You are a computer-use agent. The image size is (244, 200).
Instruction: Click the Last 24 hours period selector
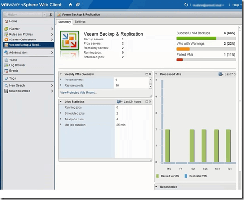click(133, 102)
